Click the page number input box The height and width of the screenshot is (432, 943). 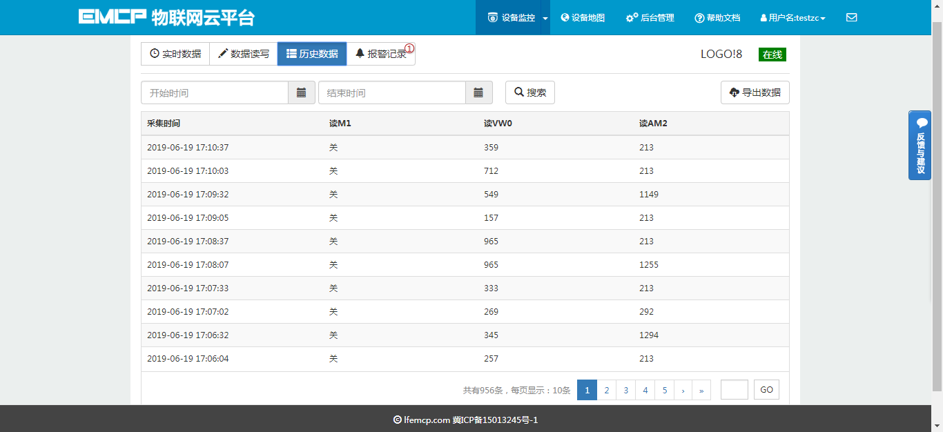point(735,390)
